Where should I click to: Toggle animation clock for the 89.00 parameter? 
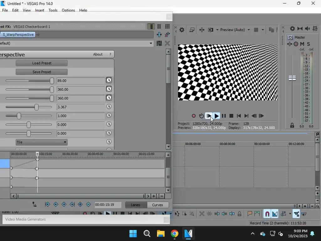click(109, 80)
